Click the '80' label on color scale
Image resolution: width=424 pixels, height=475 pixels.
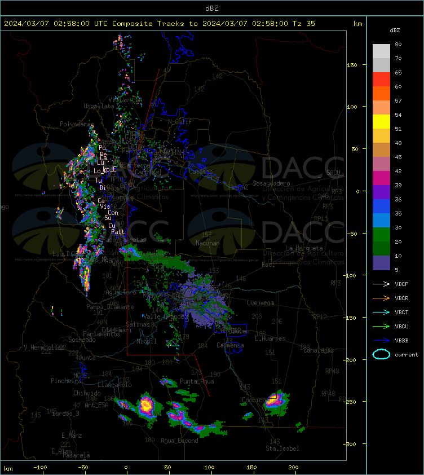pos(398,44)
